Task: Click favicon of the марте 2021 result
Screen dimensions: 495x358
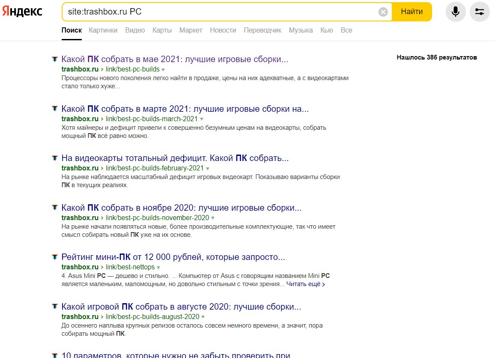Action: pyautogui.click(x=55, y=109)
